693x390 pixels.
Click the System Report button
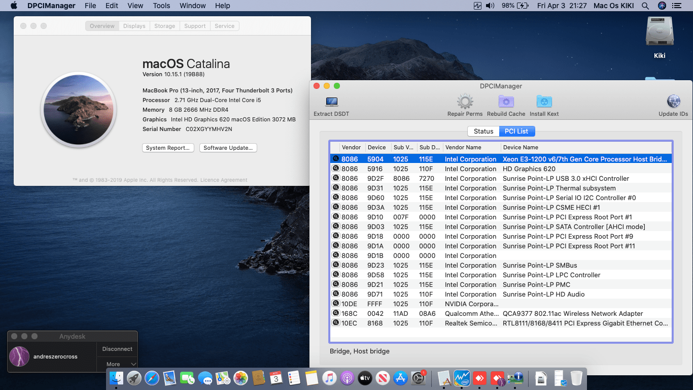click(x=167, y=148)
